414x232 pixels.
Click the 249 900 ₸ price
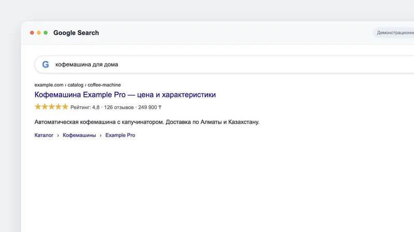[150, 107]
